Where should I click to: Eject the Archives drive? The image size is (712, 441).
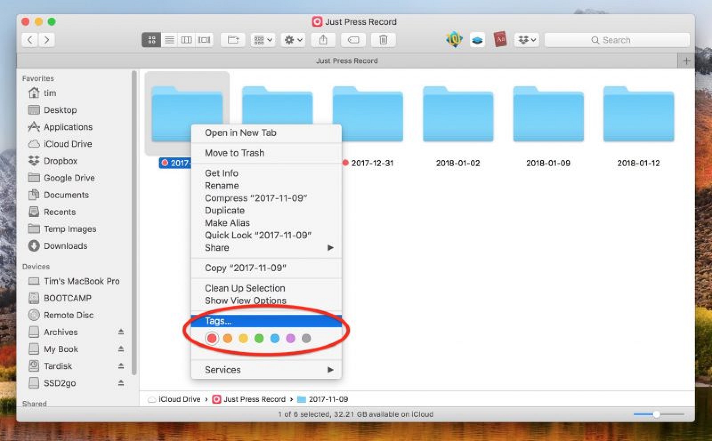point(121,332)
